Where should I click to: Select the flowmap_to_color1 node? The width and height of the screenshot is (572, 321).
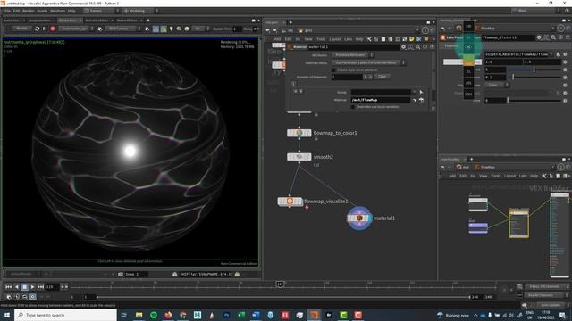[x=299, y=133]
